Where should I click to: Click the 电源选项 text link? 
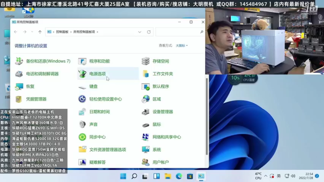point(98,74)
